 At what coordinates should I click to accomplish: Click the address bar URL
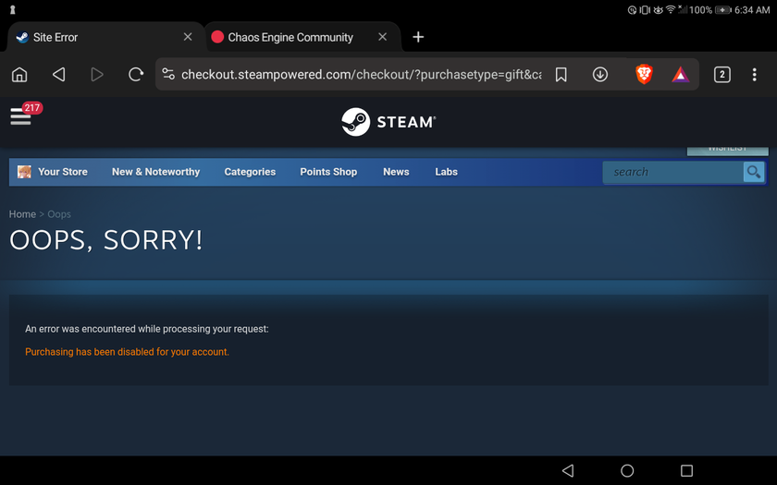coord(362,75)
